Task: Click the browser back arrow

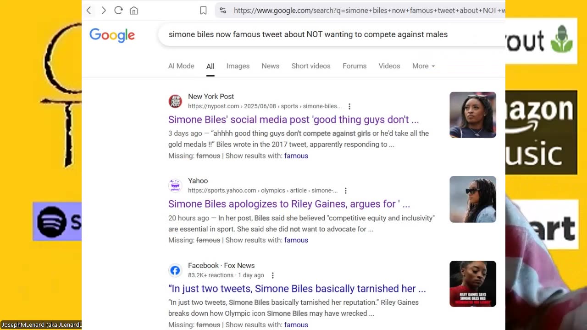Action: [x=89, y=11]
